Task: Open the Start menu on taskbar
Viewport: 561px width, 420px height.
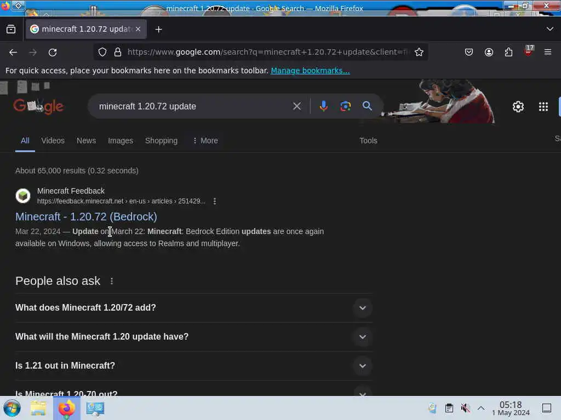Action: point(12,408)
